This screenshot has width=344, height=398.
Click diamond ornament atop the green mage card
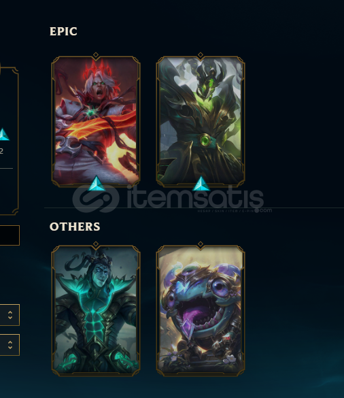coord(201,55)
